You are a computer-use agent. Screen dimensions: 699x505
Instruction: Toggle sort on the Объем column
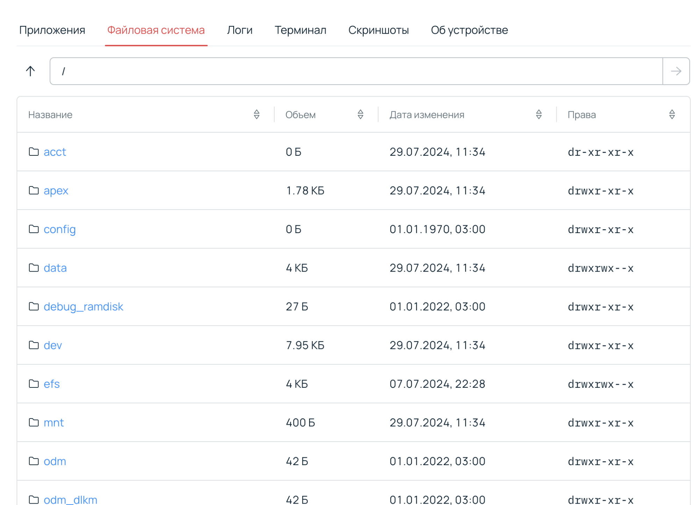pos(360,114)
